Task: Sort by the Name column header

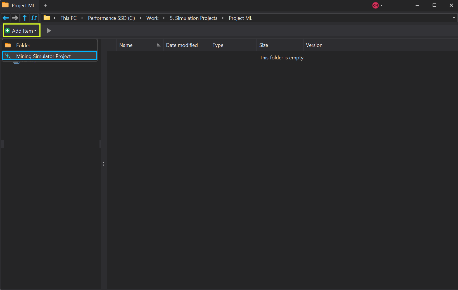Action: (140, 45)
